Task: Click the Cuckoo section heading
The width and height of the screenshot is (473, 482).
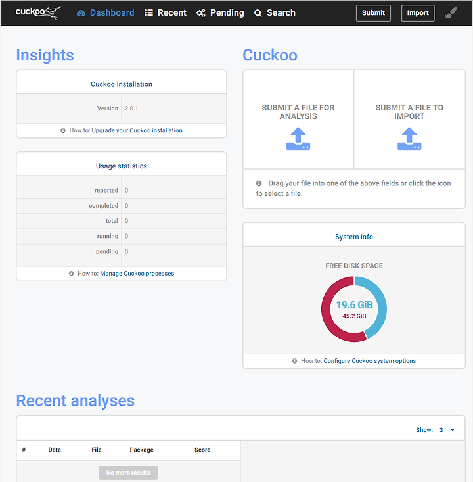Action: (x=270, y=55)
